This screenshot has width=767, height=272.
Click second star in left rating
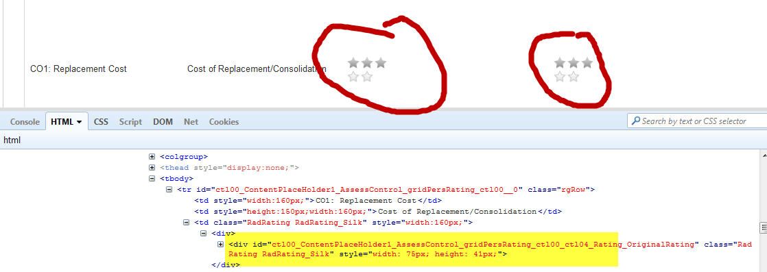point(367,62)
